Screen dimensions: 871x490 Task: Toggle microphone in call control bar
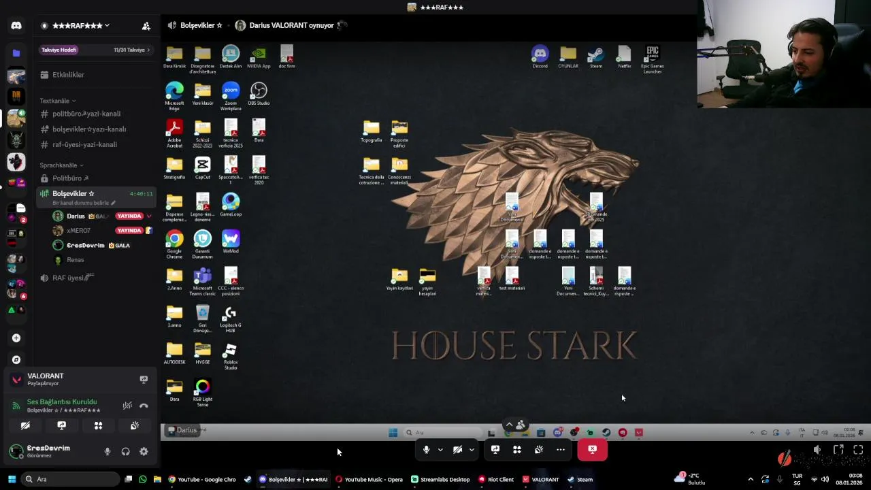click(x=426, y=450)
